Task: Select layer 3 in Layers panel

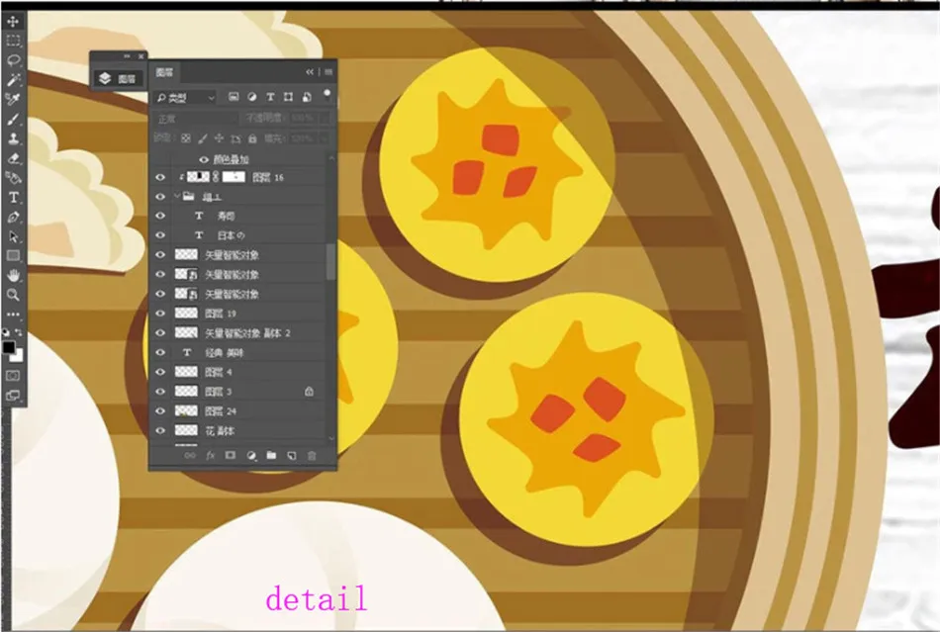Action: coord(237,392)
